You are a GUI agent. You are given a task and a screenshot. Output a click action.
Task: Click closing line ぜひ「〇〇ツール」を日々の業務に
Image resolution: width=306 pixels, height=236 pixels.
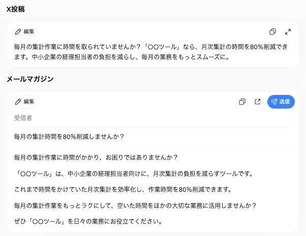pos(88,221)
